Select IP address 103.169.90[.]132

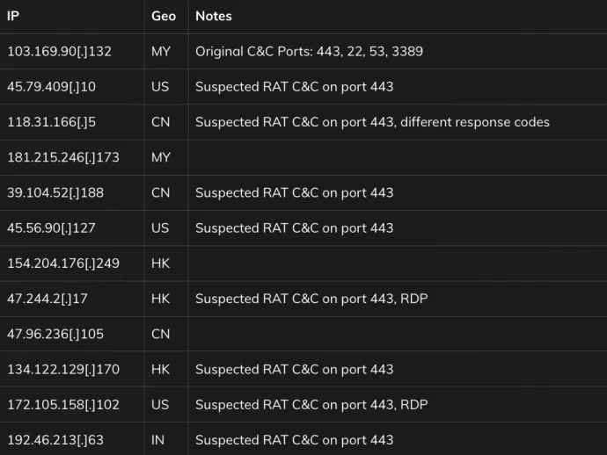pos(59,52)
